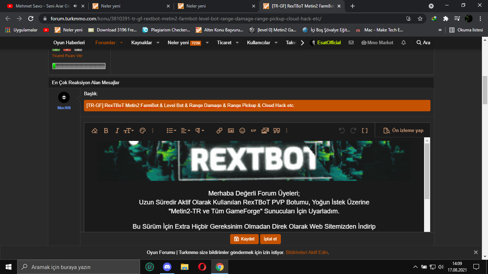Click the browser back arrow
This screenshot has height=274, width=488.
click(8, 19)
